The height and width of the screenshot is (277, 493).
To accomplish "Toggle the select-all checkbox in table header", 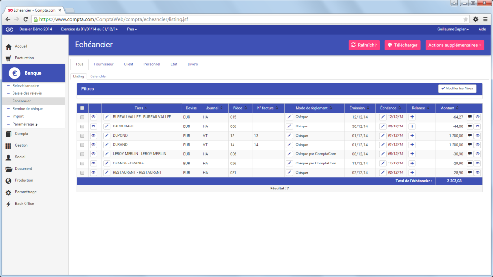I will [82, 108].
